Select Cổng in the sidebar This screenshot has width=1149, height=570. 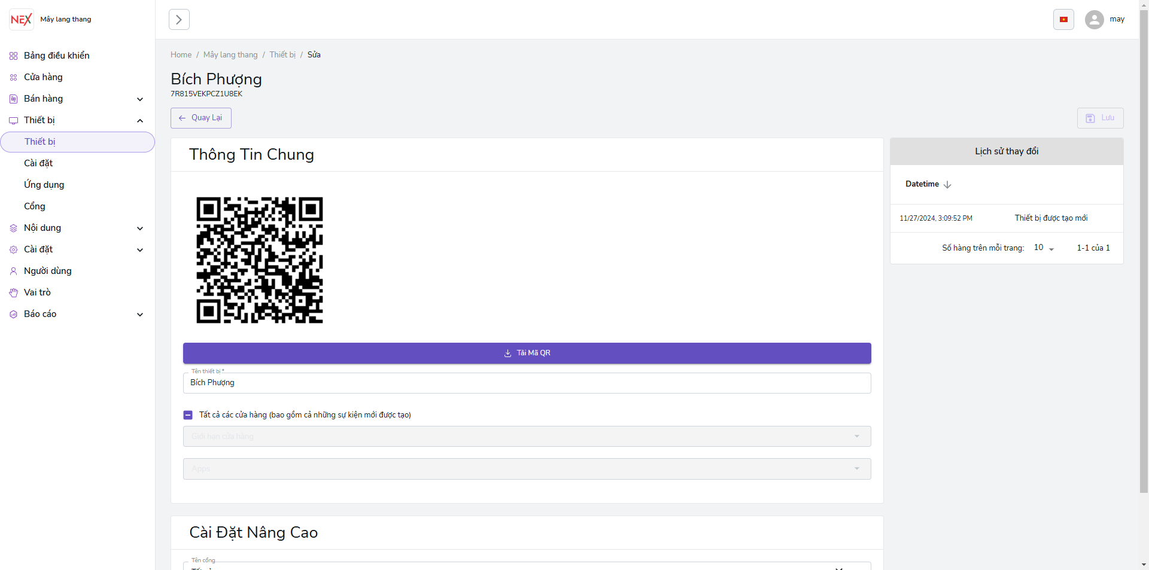35,206
